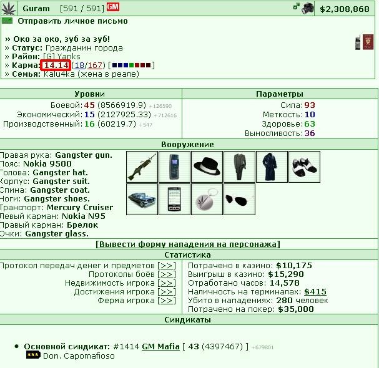This screenshot has width=379, height=368.
Task: Click the $415 terminal cash link
Action: click(x=315, y=292)
